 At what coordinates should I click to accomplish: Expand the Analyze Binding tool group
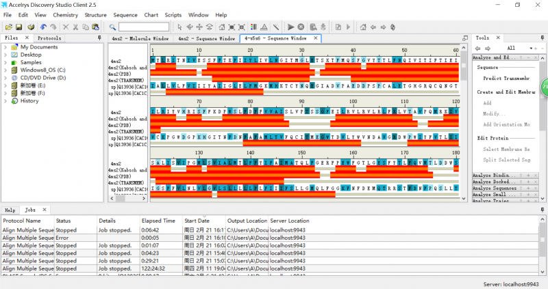point(528,176)
